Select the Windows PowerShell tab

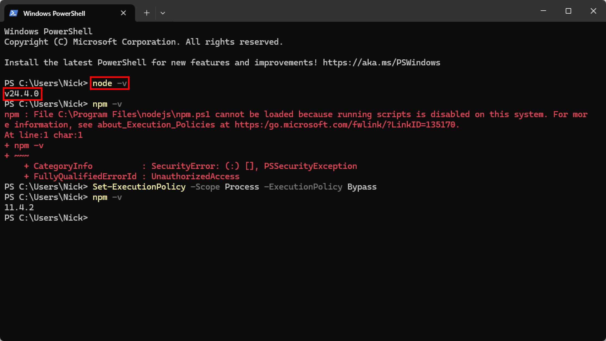(69, 13)
